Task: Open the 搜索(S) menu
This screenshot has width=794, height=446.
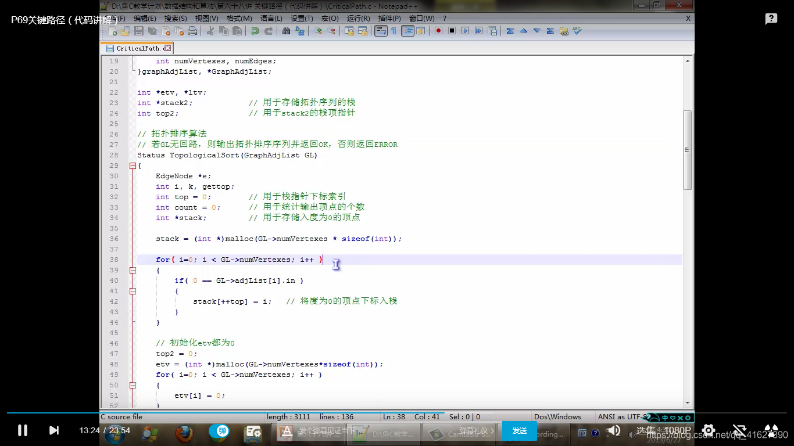Action: coord(176,19)
